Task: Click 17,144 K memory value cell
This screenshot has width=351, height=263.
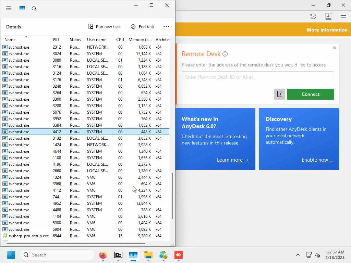Action: pyautogui.click(x=143, y=54)
